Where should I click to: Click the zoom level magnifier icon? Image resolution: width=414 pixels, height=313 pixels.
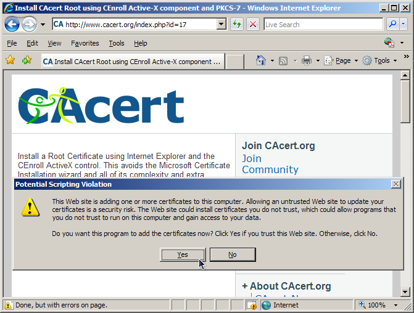pos(362,305)
